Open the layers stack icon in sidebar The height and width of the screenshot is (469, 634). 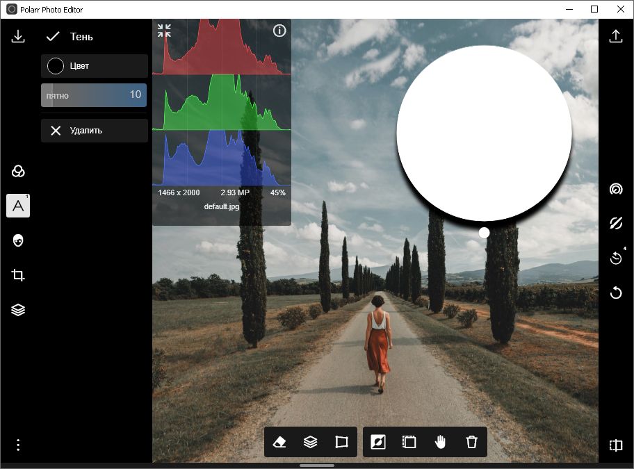pos(18,310)
